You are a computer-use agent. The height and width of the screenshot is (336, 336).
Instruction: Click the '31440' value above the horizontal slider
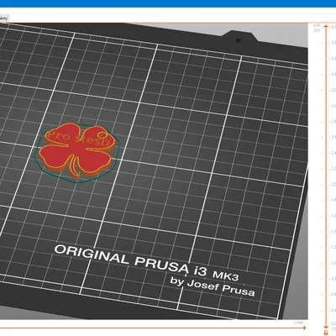pos(298,323)
